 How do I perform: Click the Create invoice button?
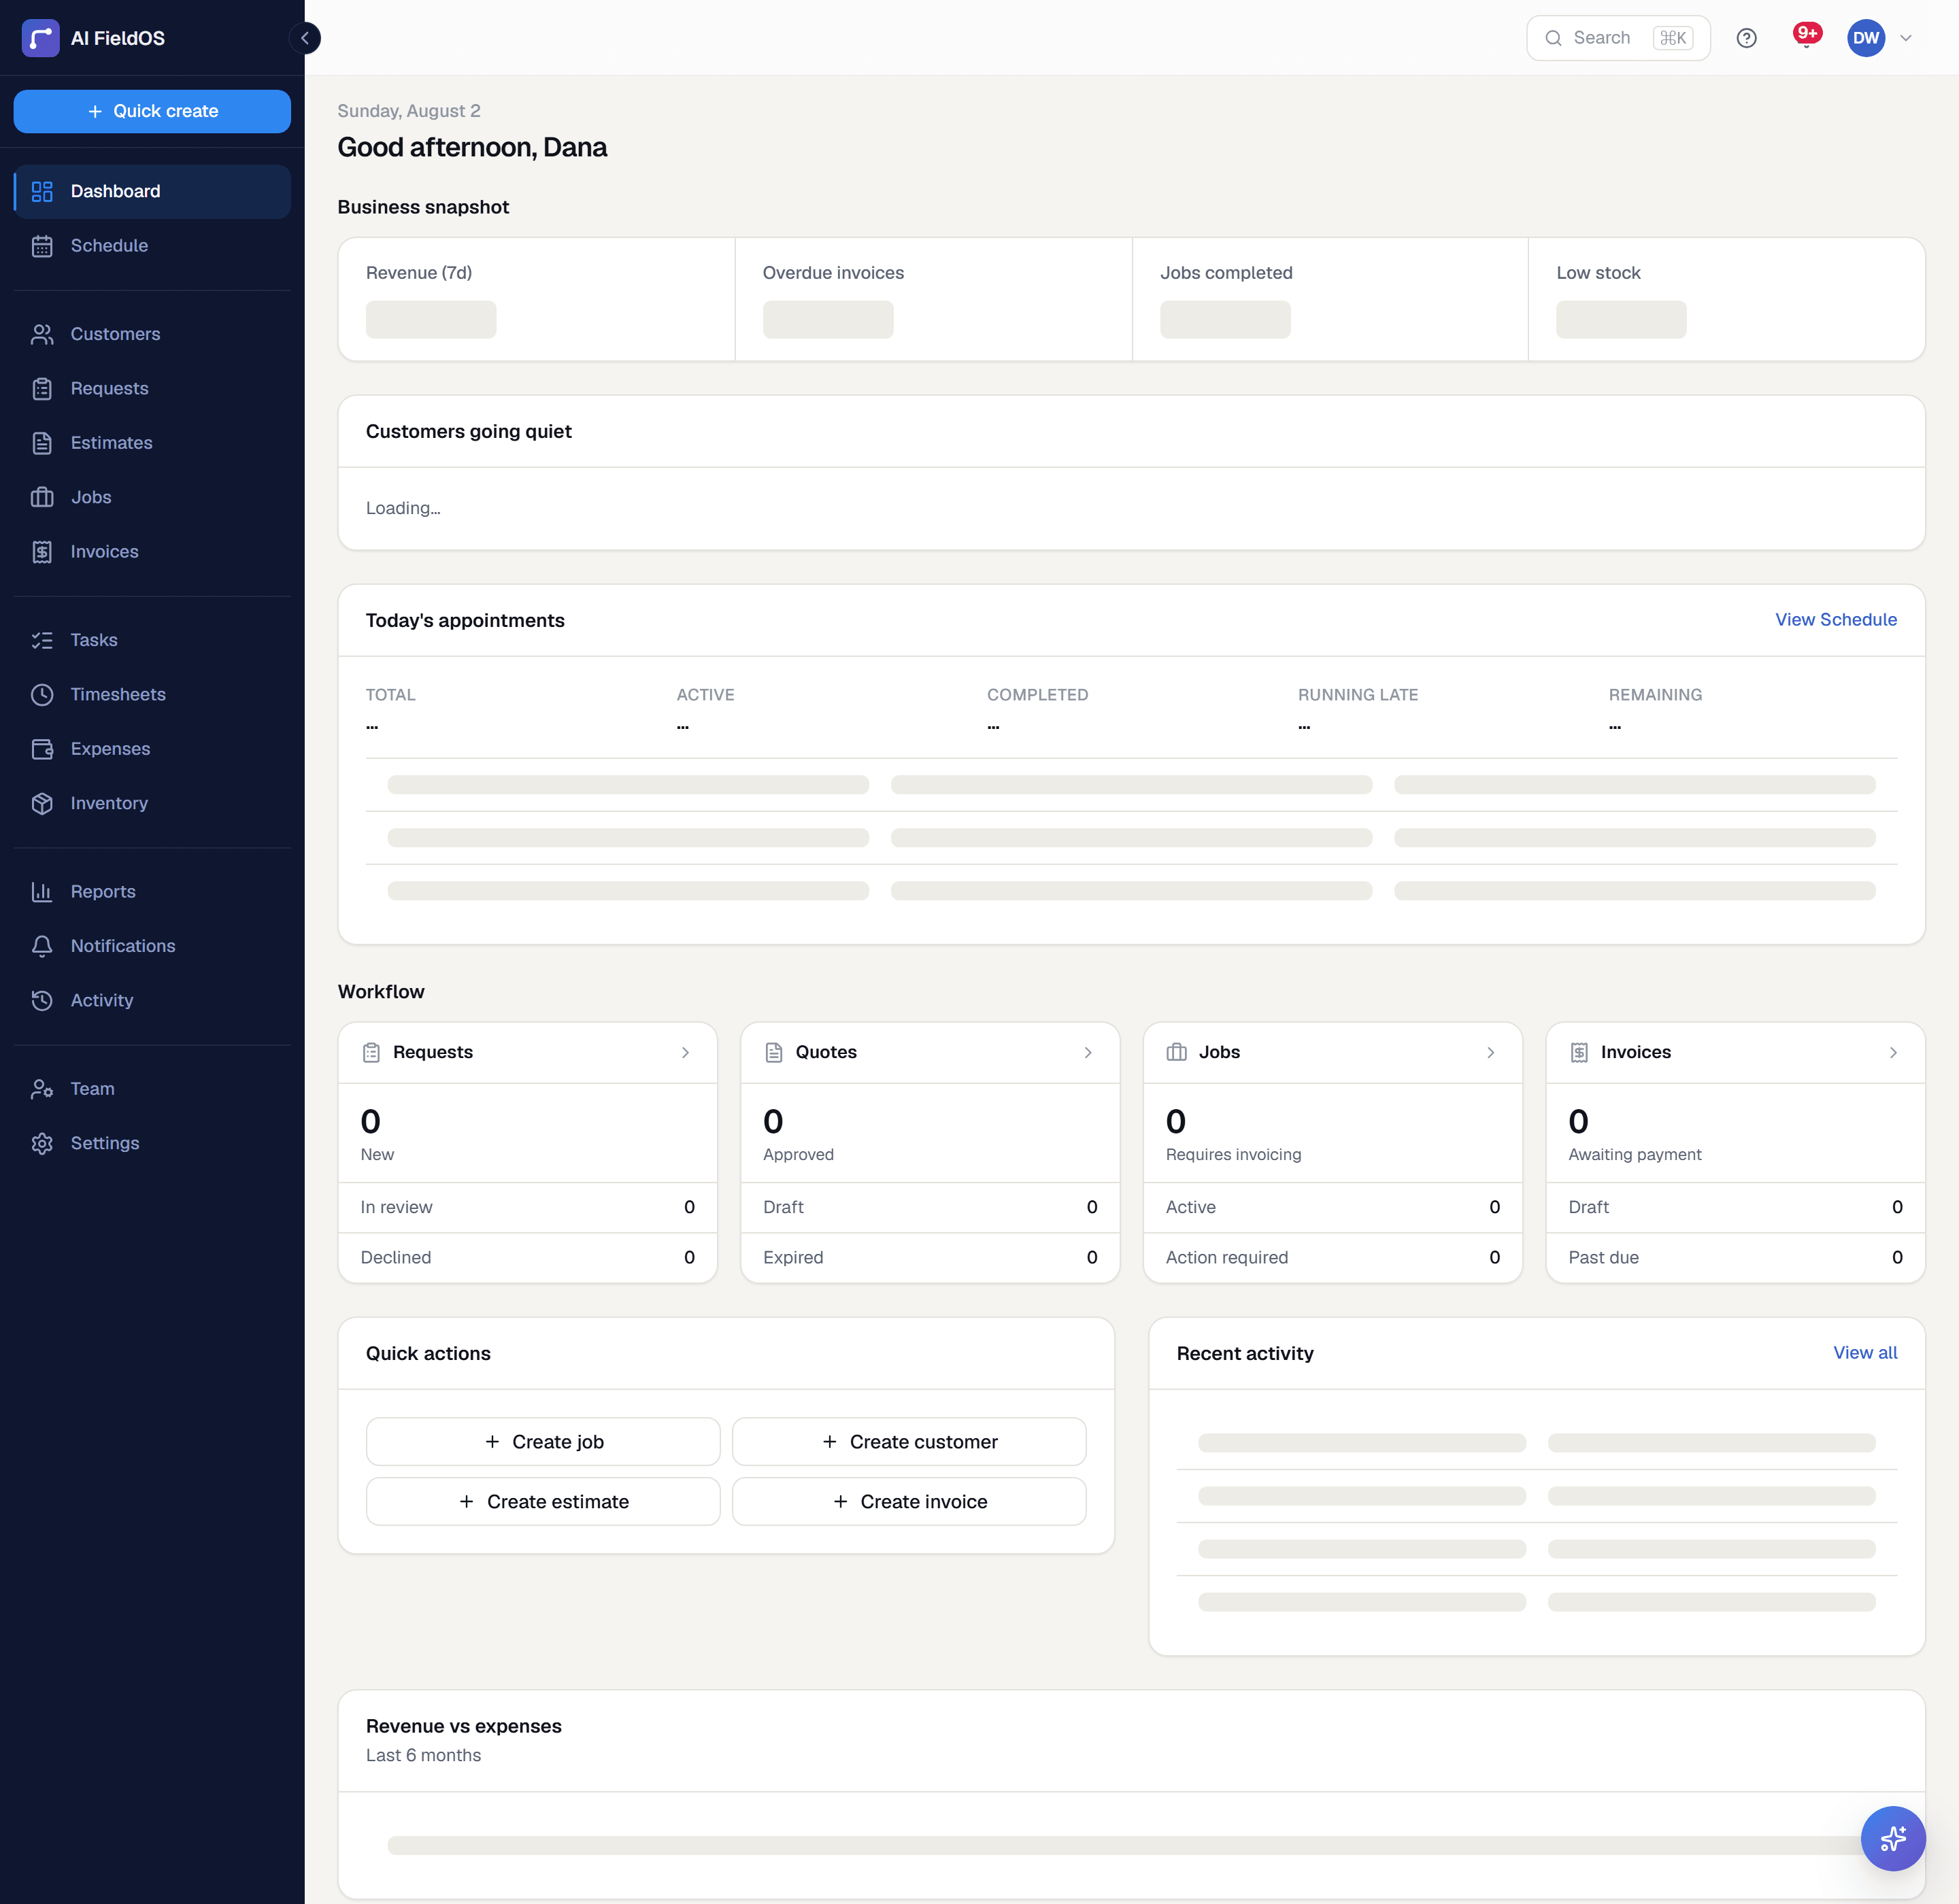point(909,1501)
